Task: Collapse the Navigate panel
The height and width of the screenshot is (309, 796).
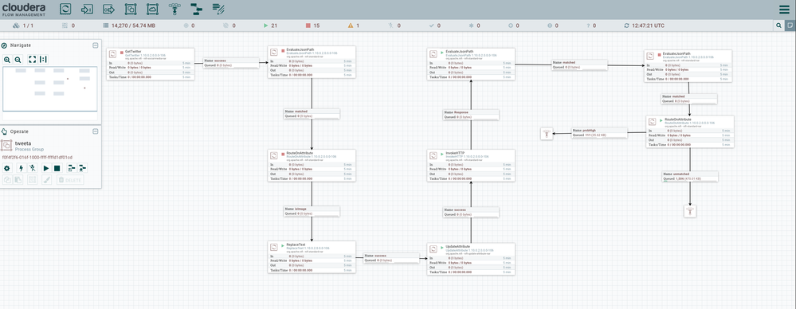Action: pos(95,45)
